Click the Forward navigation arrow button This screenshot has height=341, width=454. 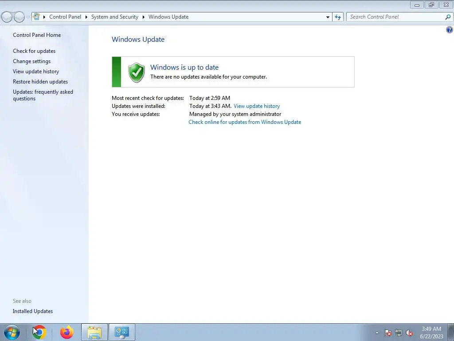[x=19, y=17]
